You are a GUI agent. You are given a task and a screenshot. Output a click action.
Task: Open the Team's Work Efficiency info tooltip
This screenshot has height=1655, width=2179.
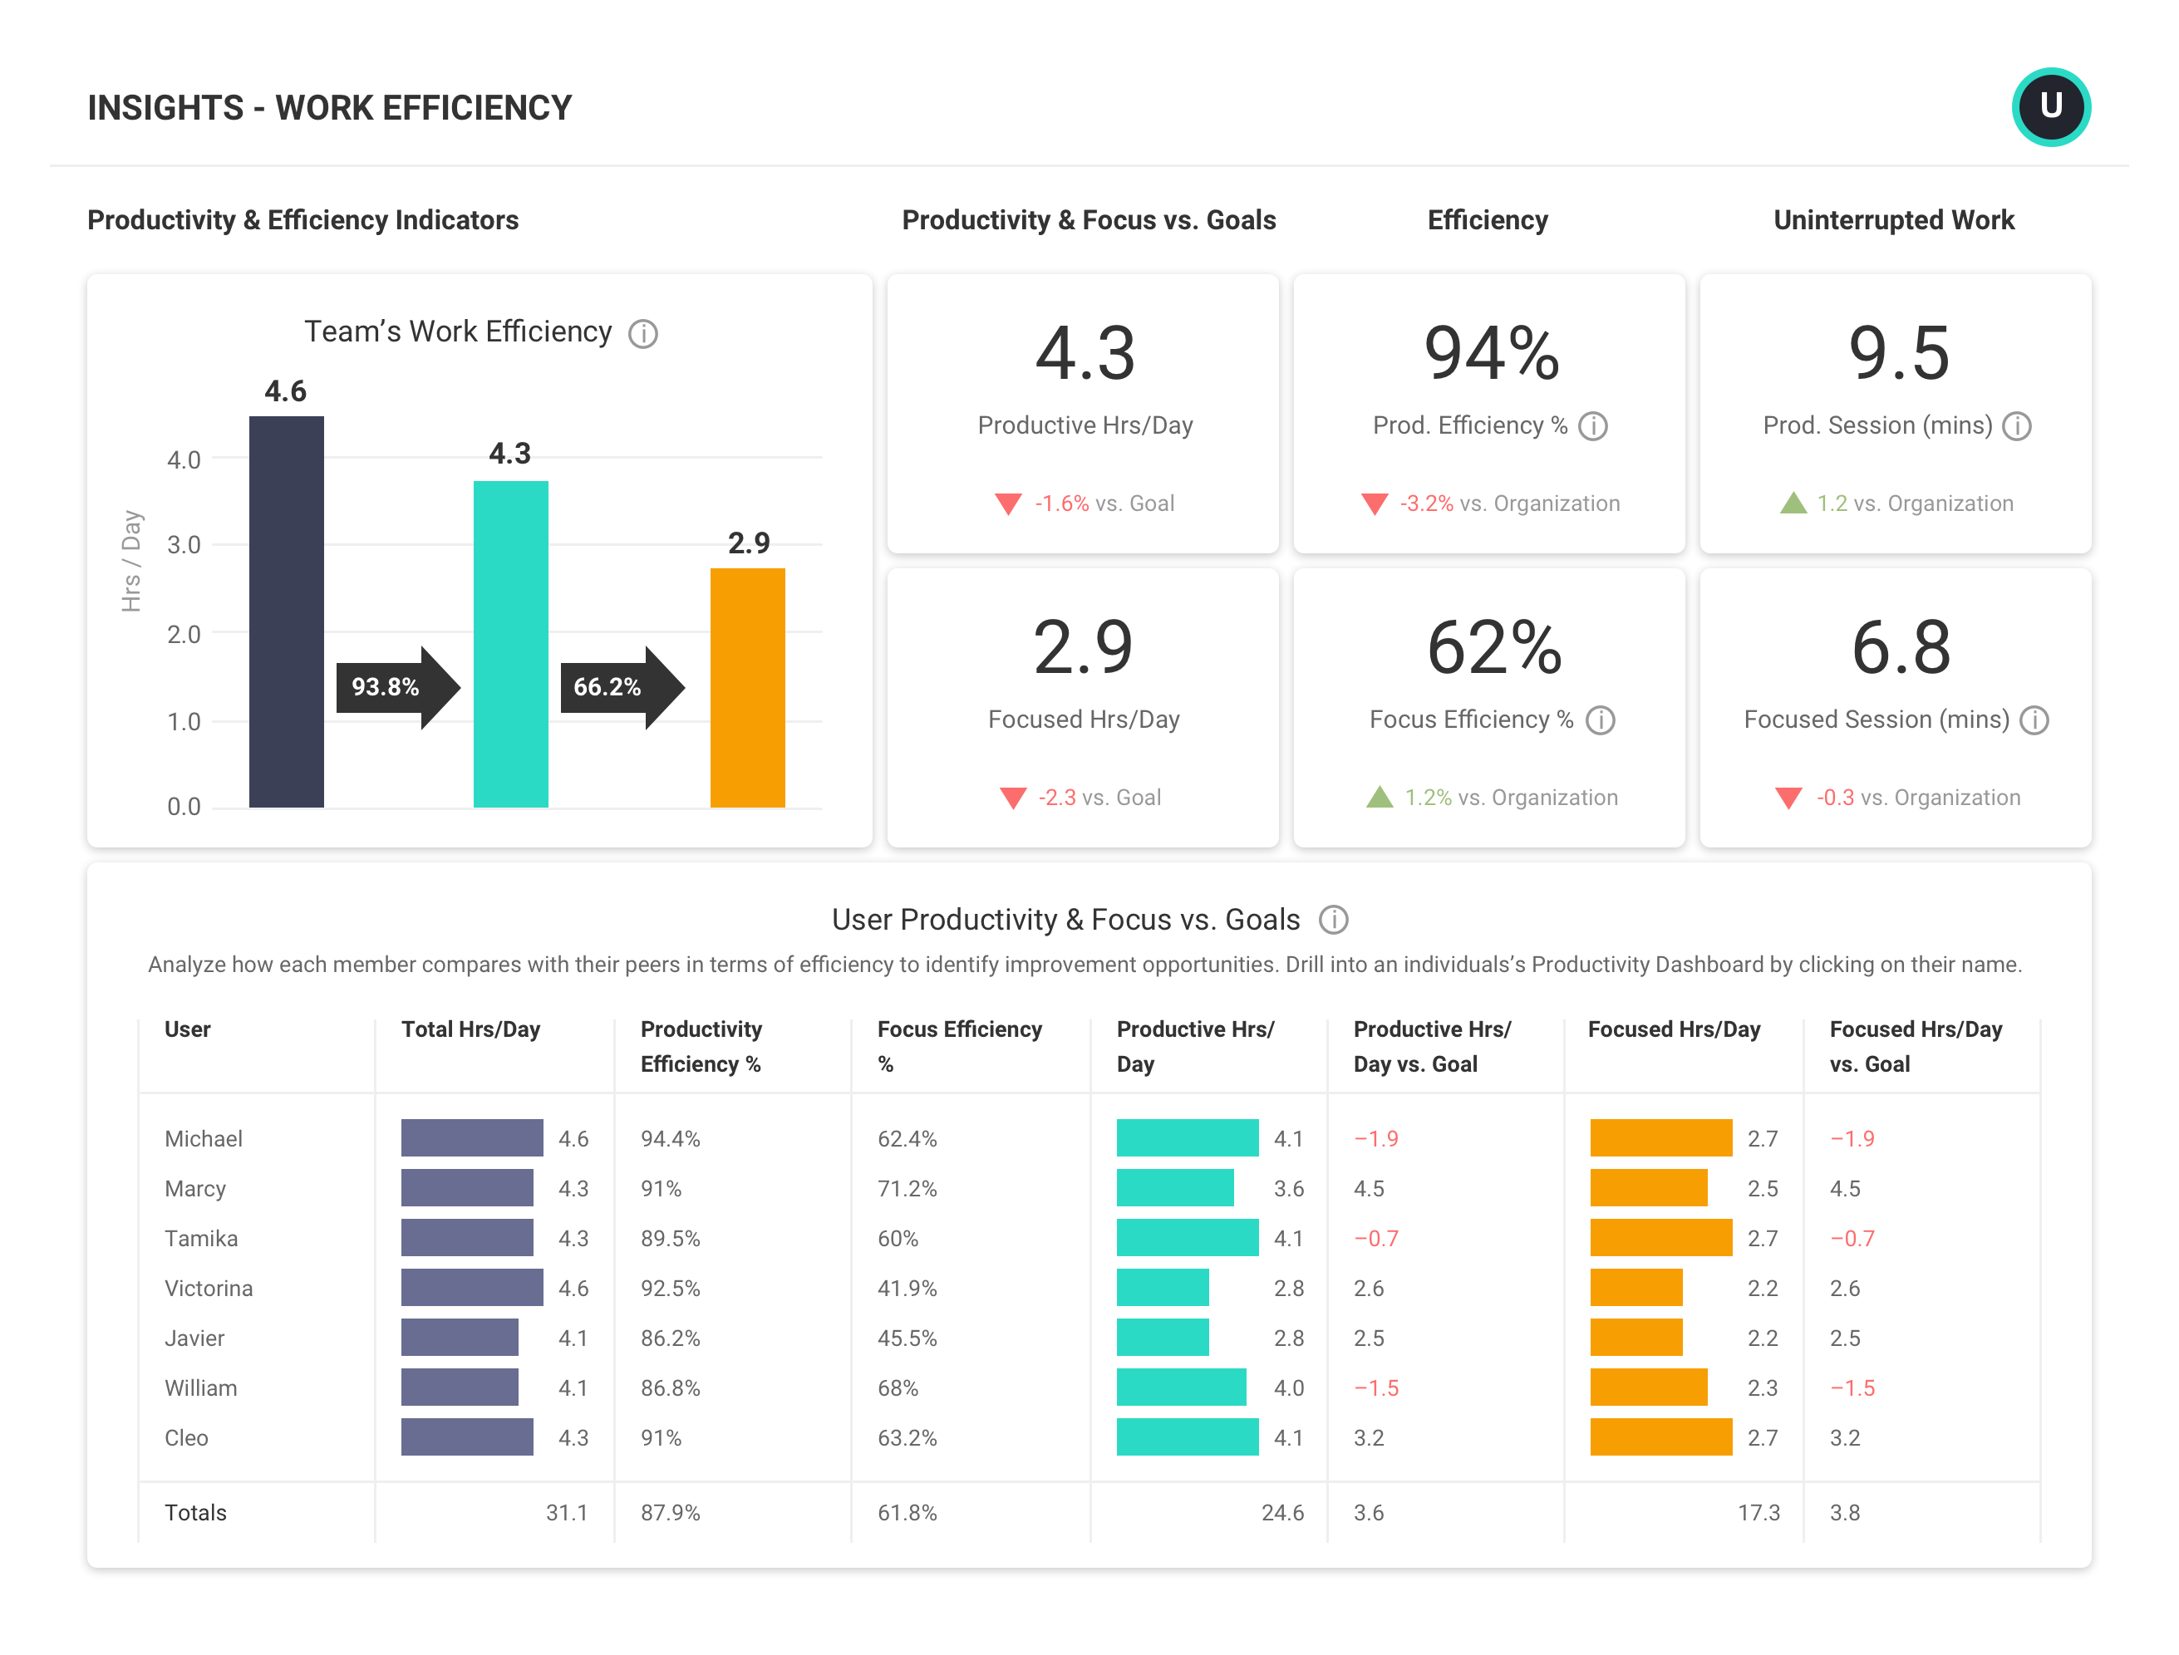[x=643, y=335]
